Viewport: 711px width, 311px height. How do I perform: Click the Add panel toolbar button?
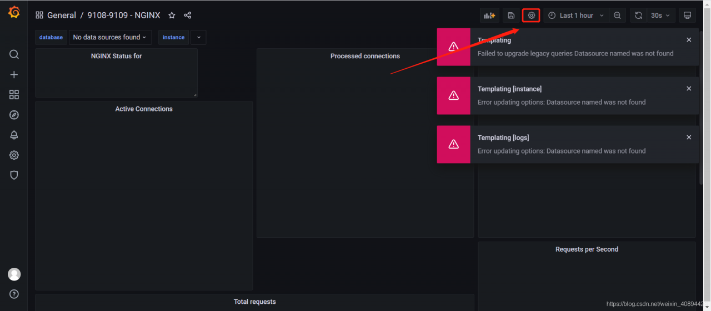point(489,16)
